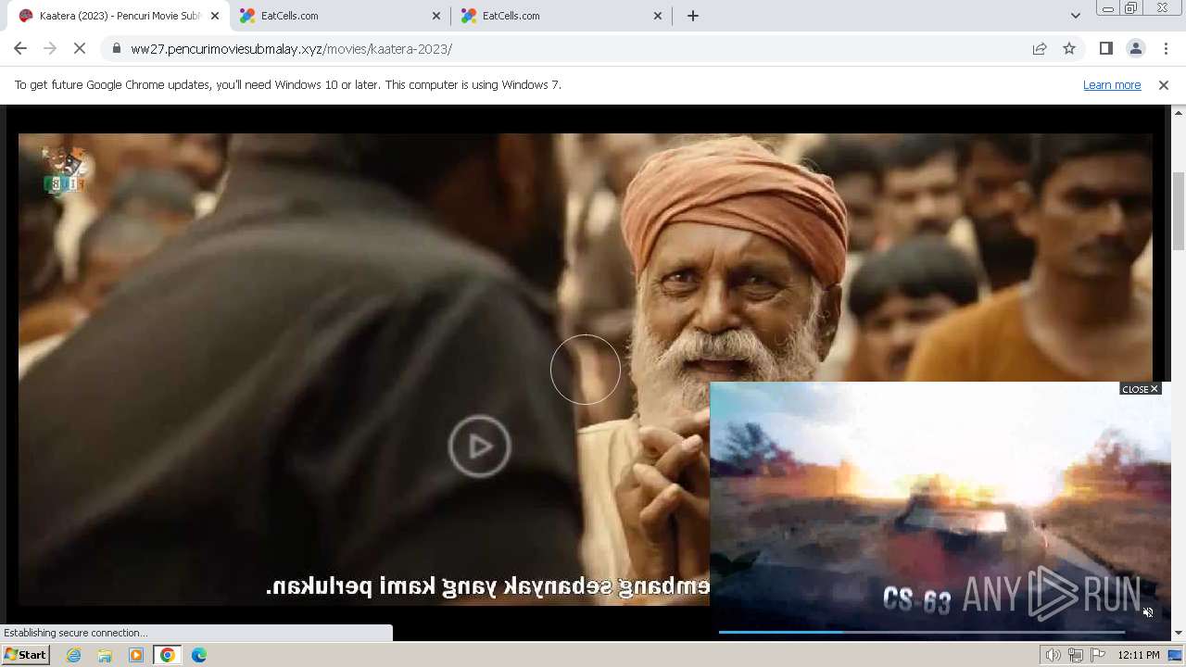Stop loading the page

(x=80, y=49)
